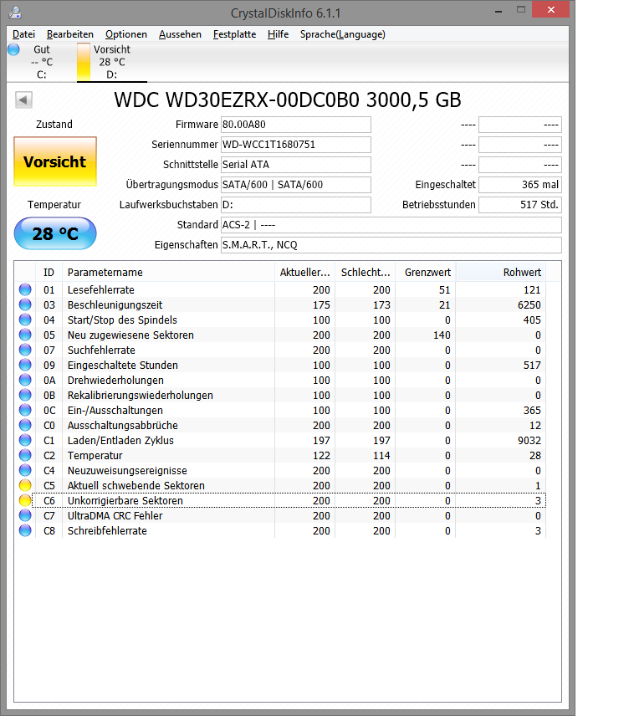
Task: Click status orb for Start/Stop des Spindels
Action: [25, 320]
